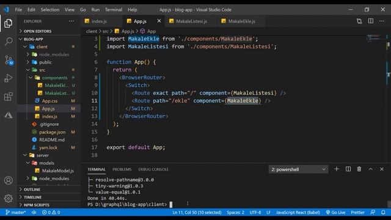Click the synchronize changes cloud icon
This screenshot has width=391, height=220.
tap(34, 212)
